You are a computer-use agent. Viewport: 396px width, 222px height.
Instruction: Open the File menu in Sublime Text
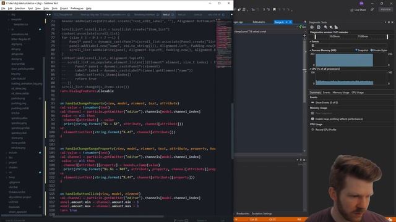(x=3, y=8)
